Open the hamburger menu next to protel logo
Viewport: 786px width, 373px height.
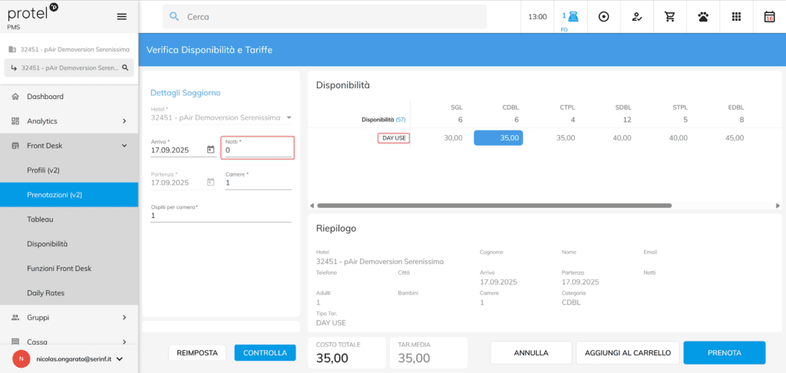(x=121, y=17)
